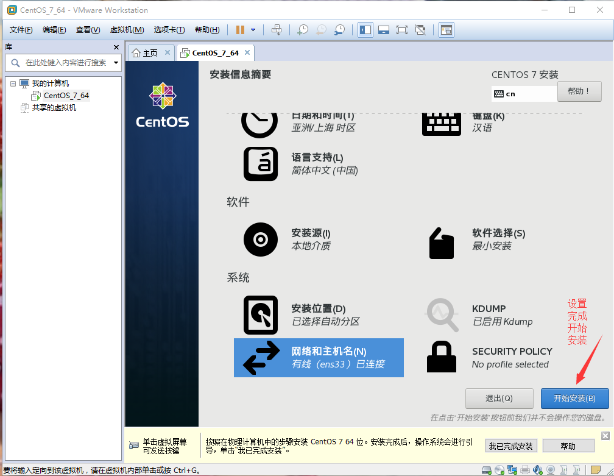Open the 查看(V) menu
The width and height of the screenshot is (614, 476).
pos(88,30)
